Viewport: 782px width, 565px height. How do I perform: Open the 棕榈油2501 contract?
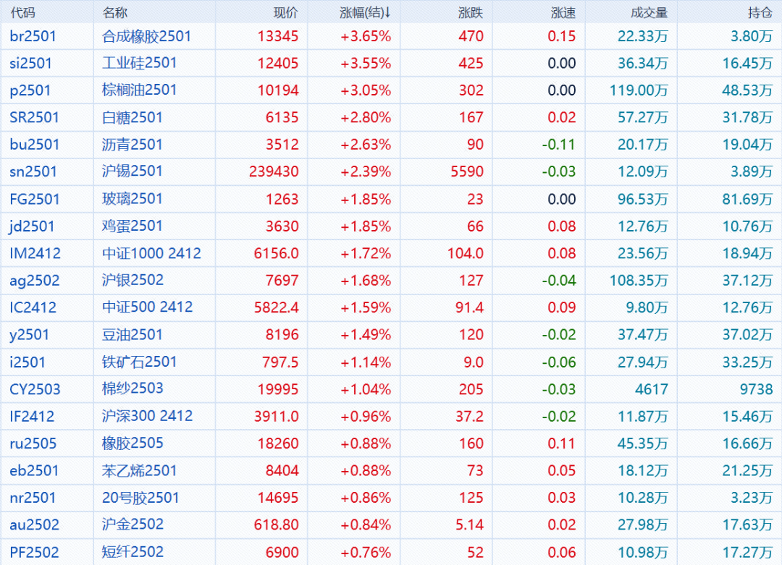(x=140, y=90)
